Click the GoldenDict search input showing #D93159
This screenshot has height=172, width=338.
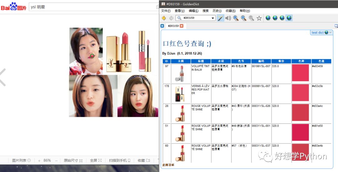(x=196, y=18)
